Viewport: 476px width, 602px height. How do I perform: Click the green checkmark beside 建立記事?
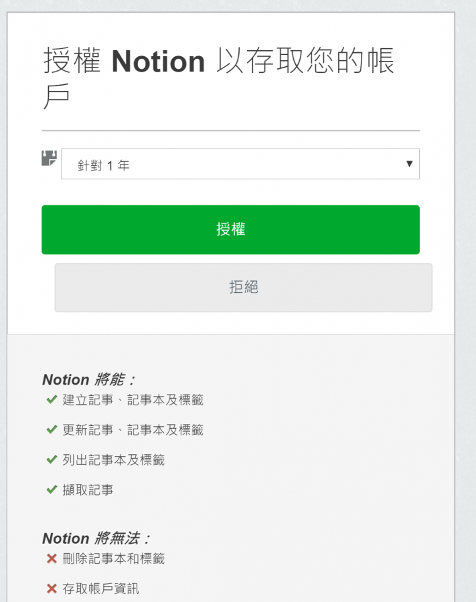(x=52, y=400)
